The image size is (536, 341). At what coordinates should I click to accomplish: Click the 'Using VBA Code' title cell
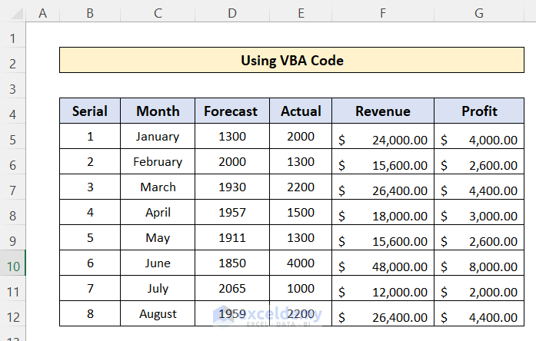coord(292,61)
